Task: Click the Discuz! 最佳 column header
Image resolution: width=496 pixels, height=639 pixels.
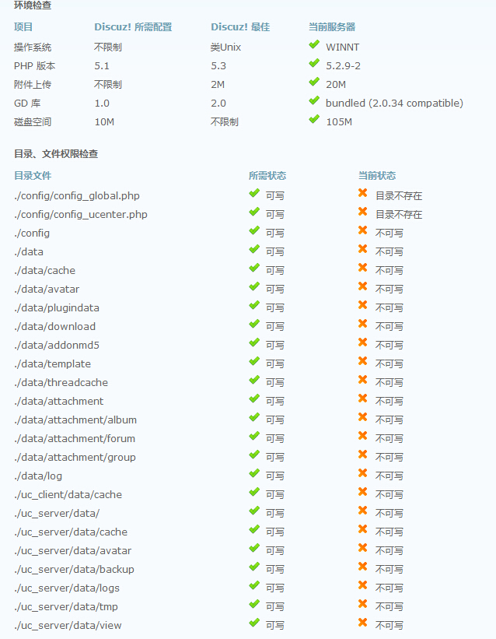Action: (x=240, y=27)
